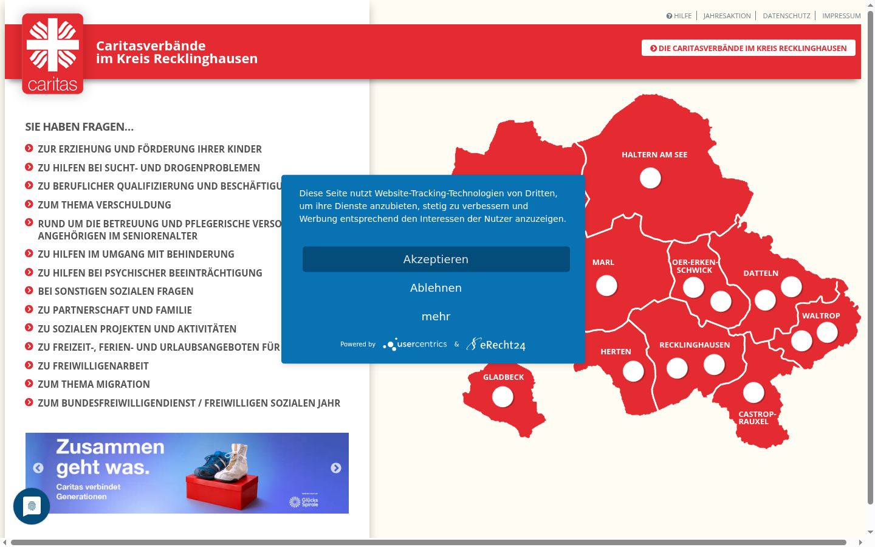Show the previous banner slide
Viewport: 875px width, 547px height.
pos(38,468)
